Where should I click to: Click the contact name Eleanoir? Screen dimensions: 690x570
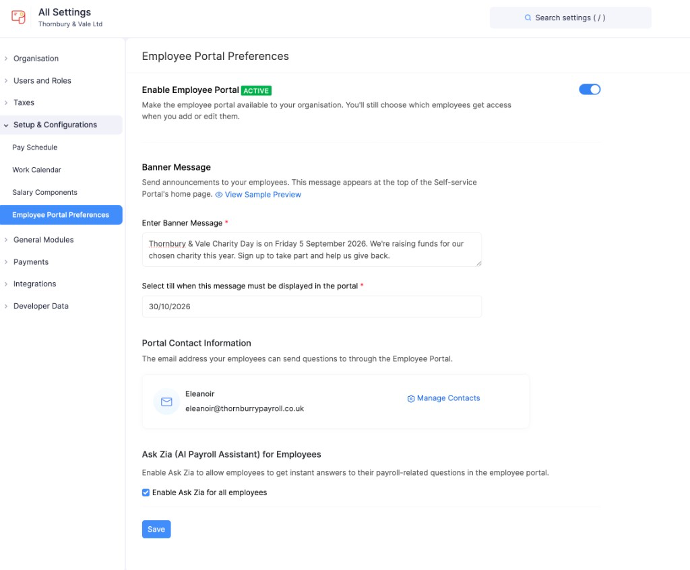coord(199,394)
